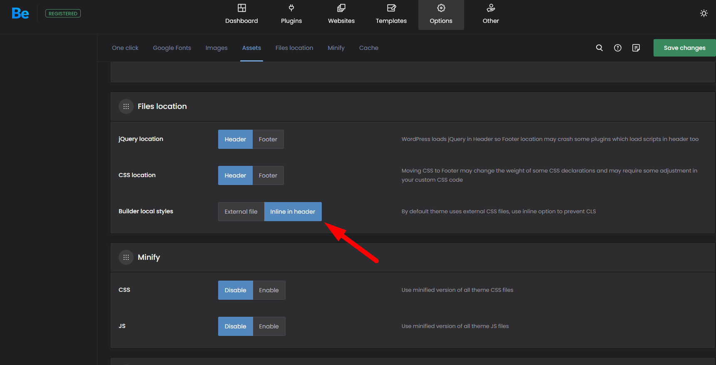Toggle the light/dark mode sun icon
The width and height of the screenshot is (716, 365).
tap(704, 13)
